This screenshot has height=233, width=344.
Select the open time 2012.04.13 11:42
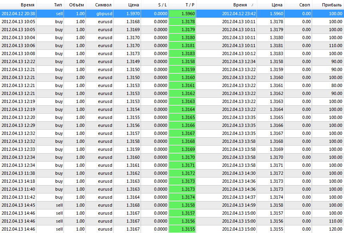point(18,197)
